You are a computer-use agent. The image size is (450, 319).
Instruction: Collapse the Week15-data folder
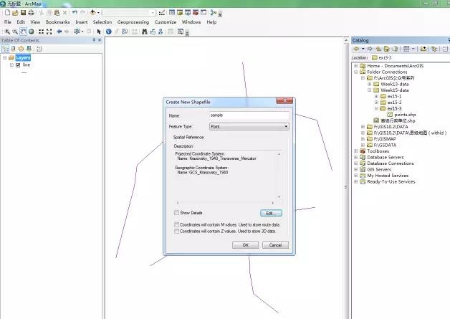click(370, 90)
